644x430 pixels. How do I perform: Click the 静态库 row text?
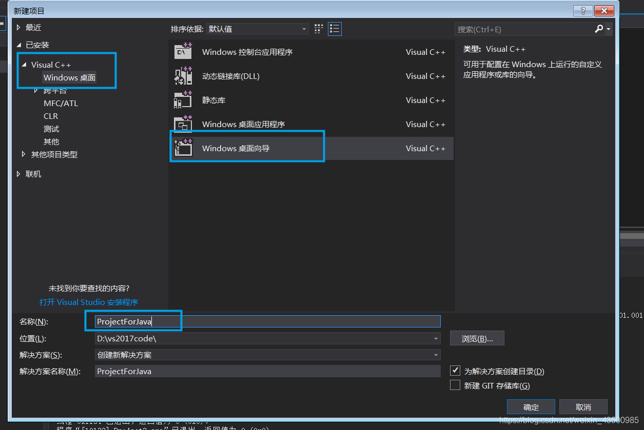click(x=214, y=100)
